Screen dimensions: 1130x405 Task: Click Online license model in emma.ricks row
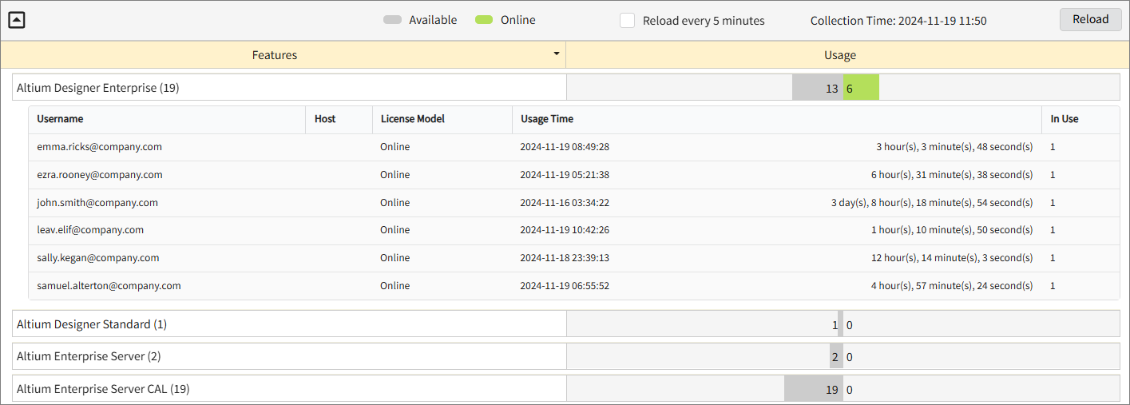(x=395, y=147)
